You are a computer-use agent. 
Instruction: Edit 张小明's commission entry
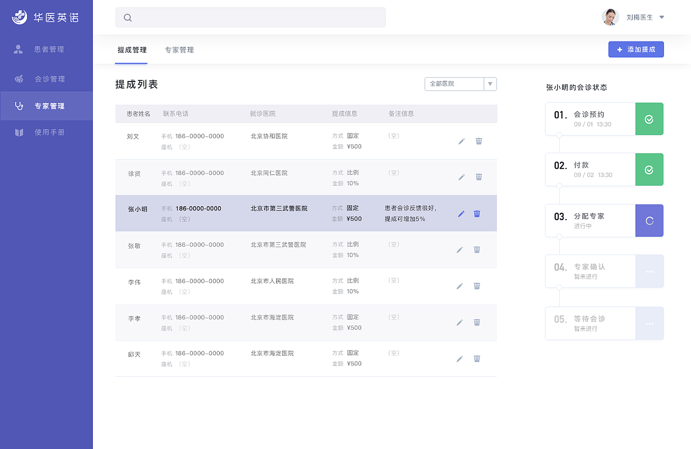[460, 214]
